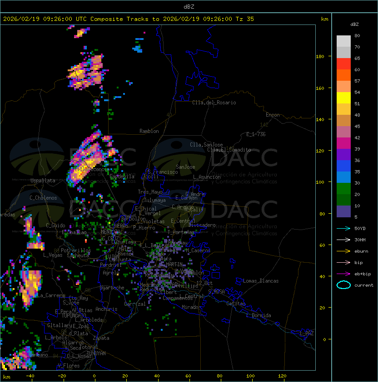Viewport: 378px width, 382px height.
Task: Select the lightest gray swatch atop the dBZ scale
Action: pyautogui.click(x=343, y=41)
